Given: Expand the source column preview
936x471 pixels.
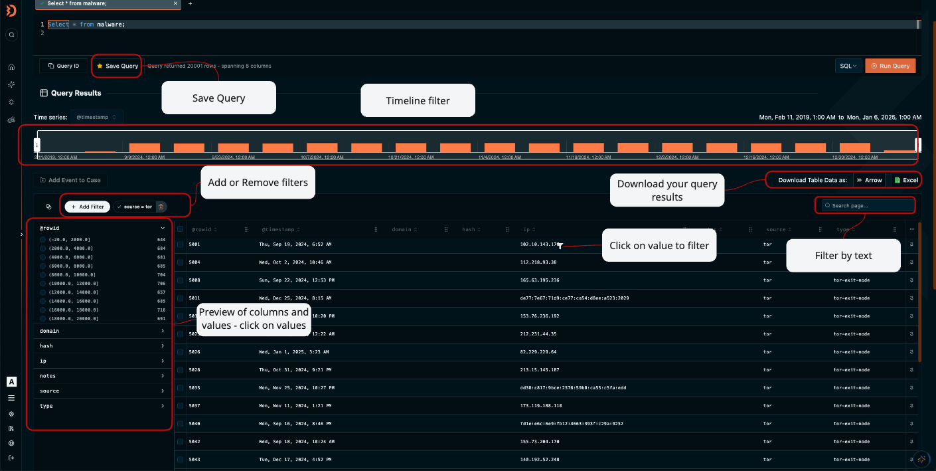Looking at the screenshot, I should pyautogui.click(x=100, y=391).
